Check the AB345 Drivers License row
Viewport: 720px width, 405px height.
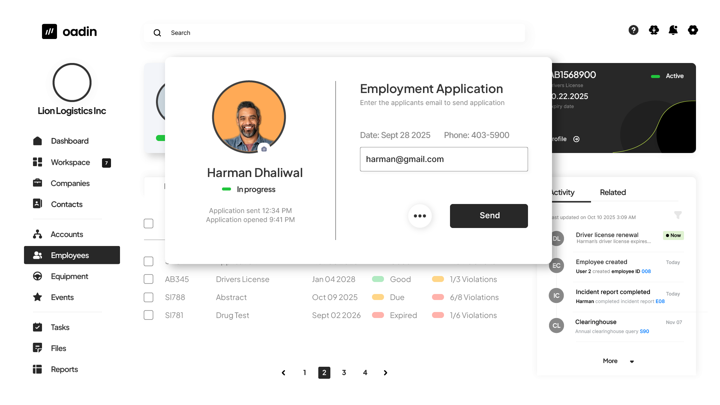(x=148, y=279)
